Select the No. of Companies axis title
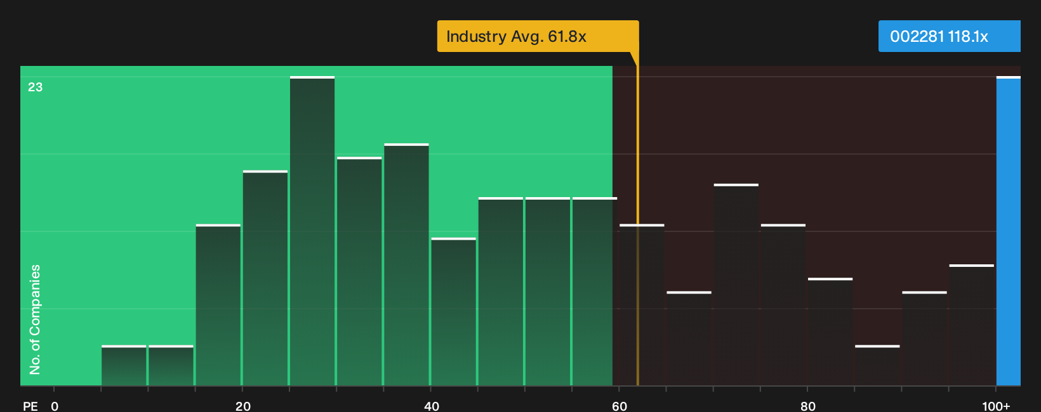Viewport: 1041px width, 412px height. pos(35,319)
